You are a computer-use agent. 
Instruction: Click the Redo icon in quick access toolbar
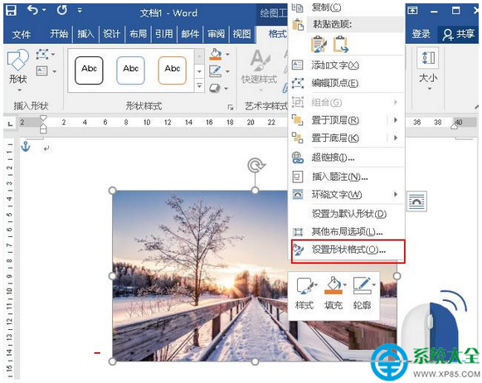[61, 10]
